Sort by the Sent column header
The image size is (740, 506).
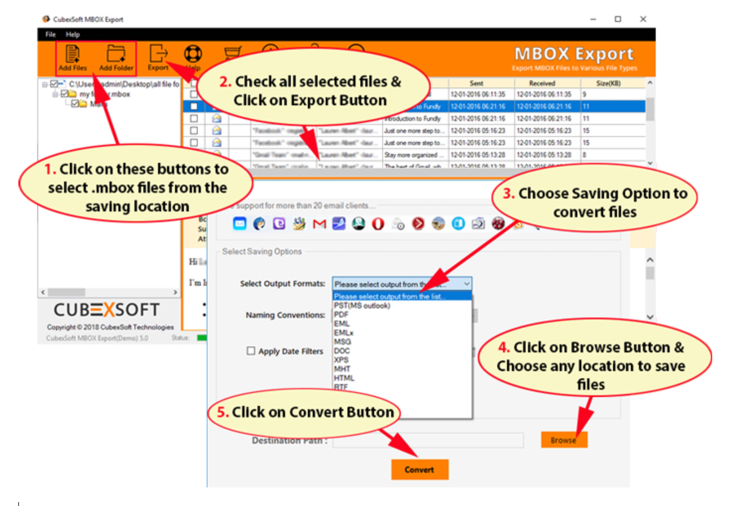482,83
